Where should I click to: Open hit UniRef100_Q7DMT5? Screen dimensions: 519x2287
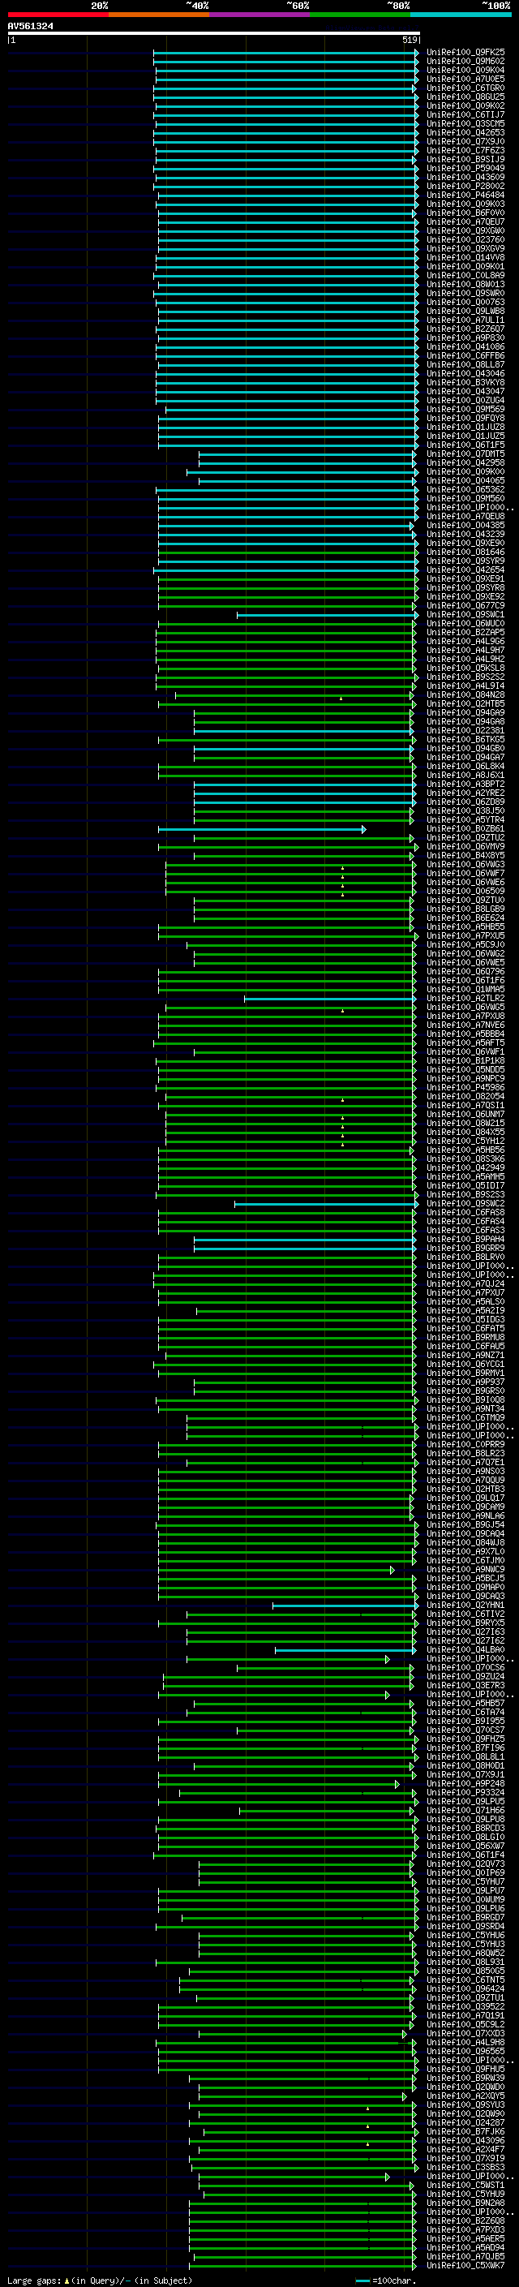(465, 454)
